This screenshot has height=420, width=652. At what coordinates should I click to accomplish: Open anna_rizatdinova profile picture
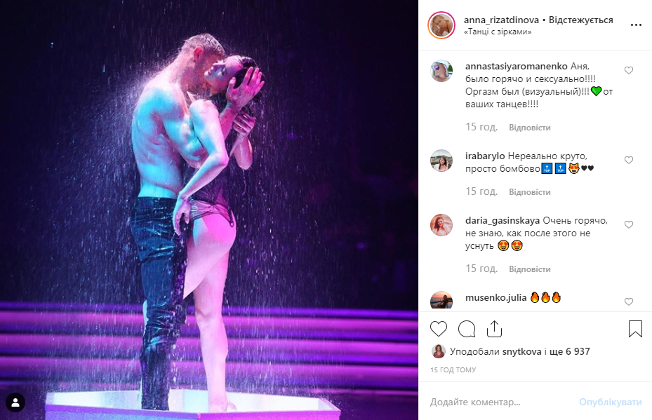coord(441,25)
